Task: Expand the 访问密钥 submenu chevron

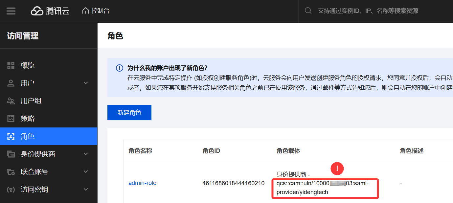Action: [x=86, y=190]
